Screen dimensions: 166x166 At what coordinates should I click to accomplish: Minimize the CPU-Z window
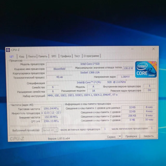pos(132,49)
